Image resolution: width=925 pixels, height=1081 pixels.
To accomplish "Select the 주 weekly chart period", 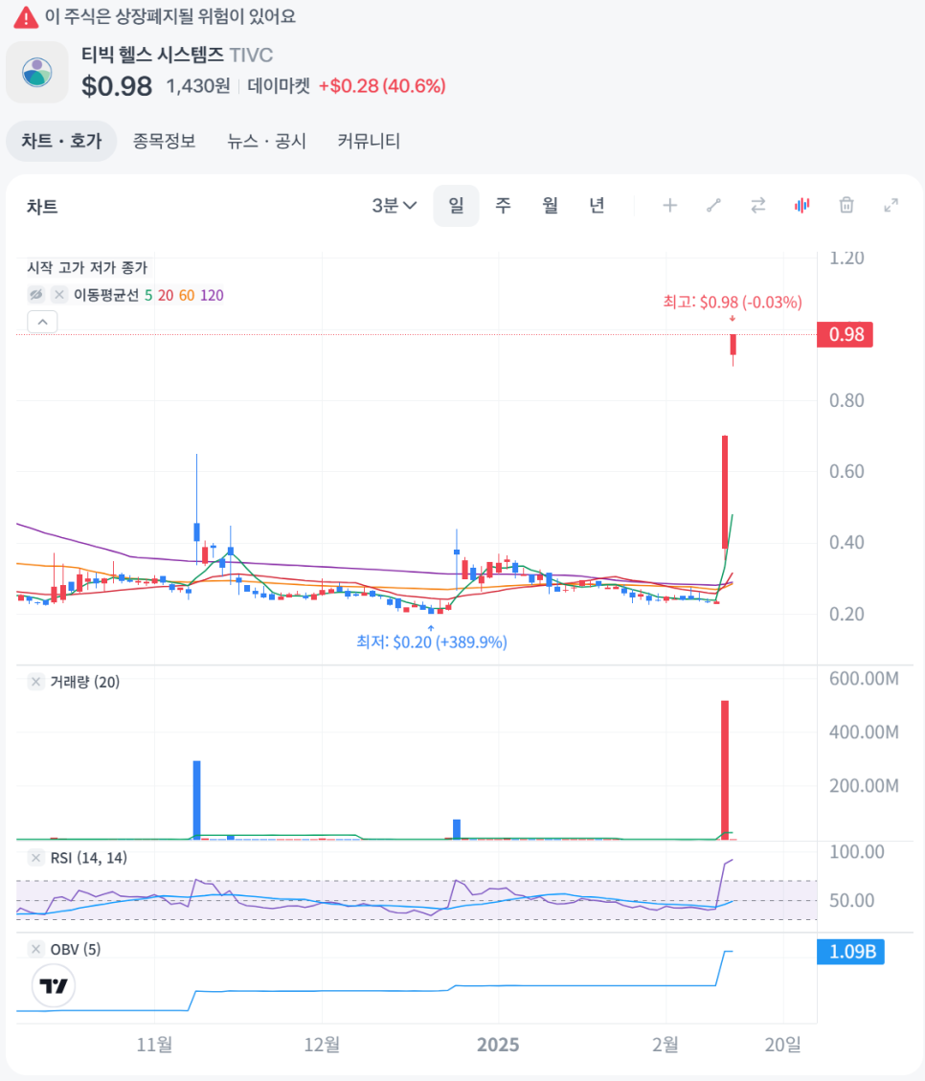I will 503,206.
